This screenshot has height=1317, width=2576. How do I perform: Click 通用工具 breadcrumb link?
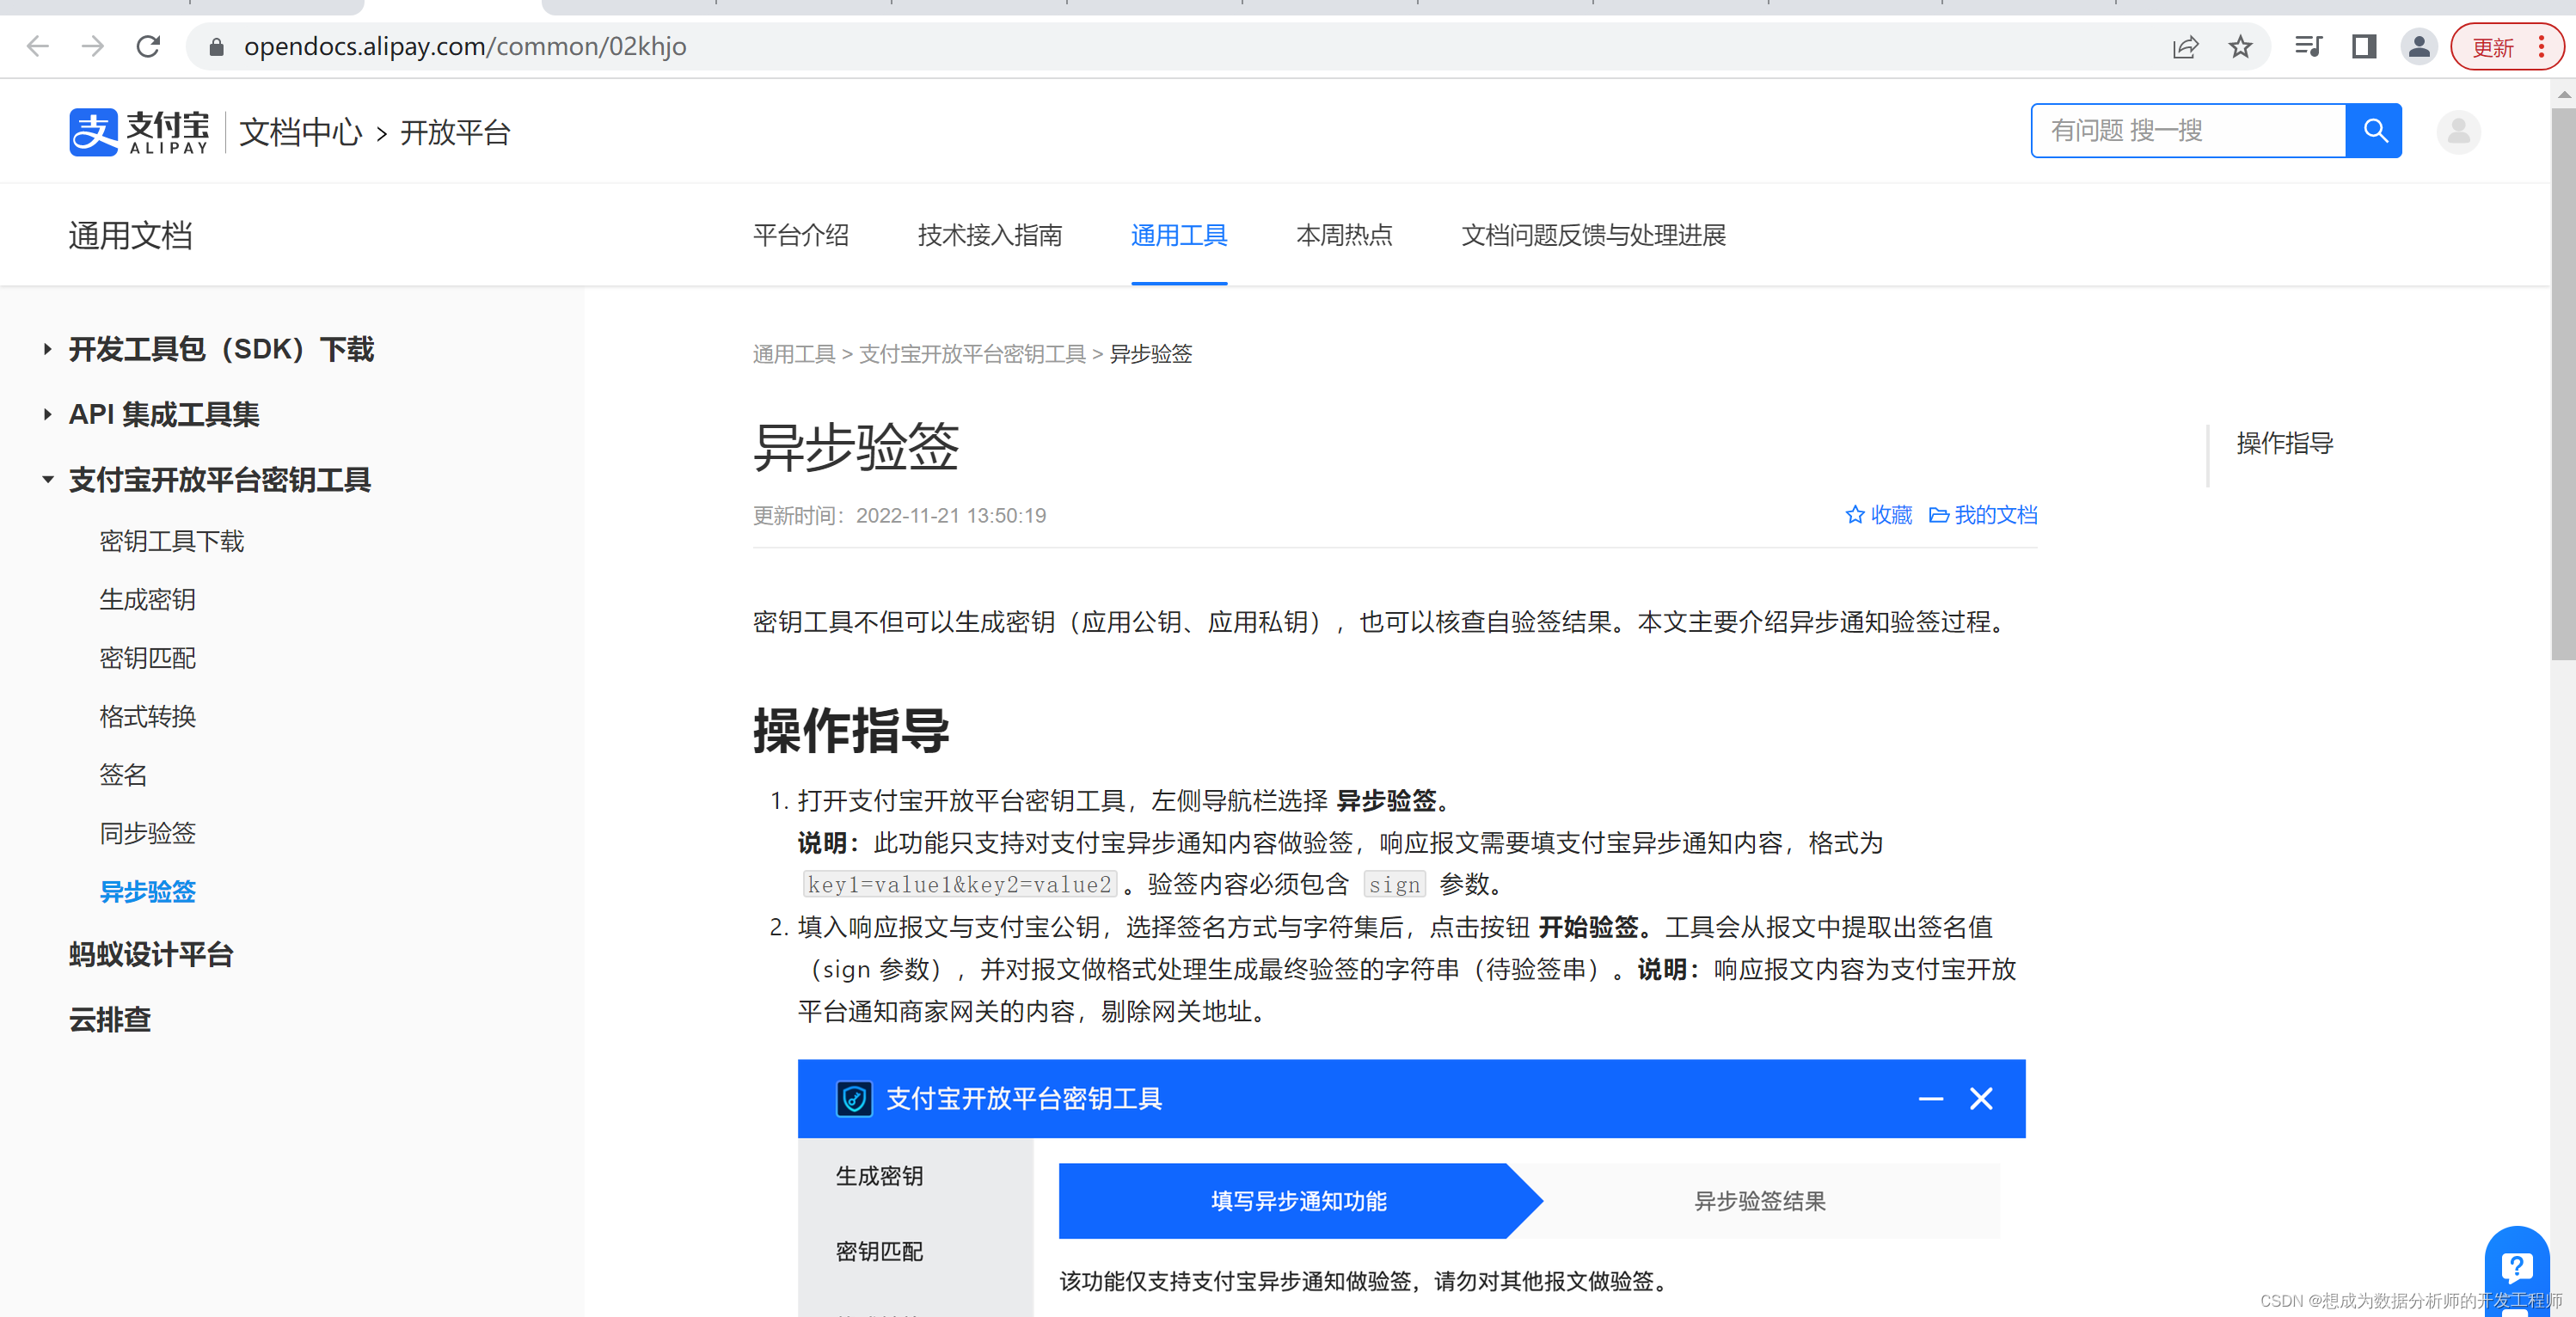(794, 354)
